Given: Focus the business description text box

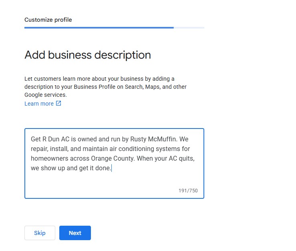Looking at the screenshot, I should pos(114,163).
